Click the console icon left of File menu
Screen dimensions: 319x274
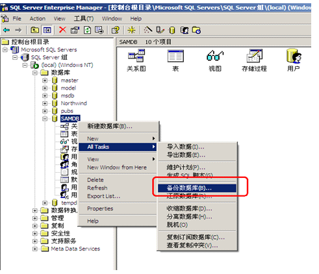tap(5, 19)
